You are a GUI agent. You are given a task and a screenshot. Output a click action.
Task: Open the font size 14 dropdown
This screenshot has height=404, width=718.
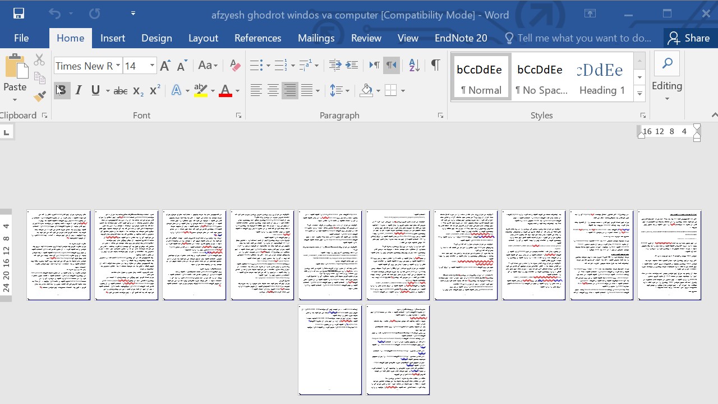151,66
